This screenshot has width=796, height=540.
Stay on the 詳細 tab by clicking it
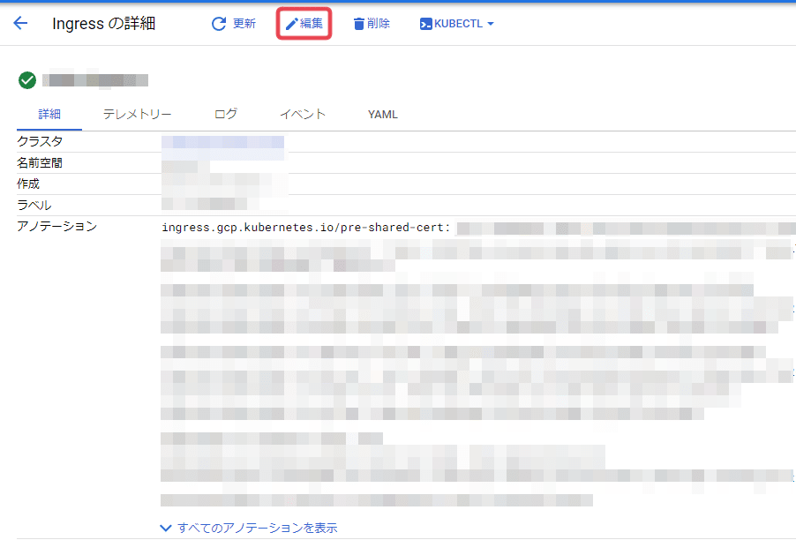[50, 114]
